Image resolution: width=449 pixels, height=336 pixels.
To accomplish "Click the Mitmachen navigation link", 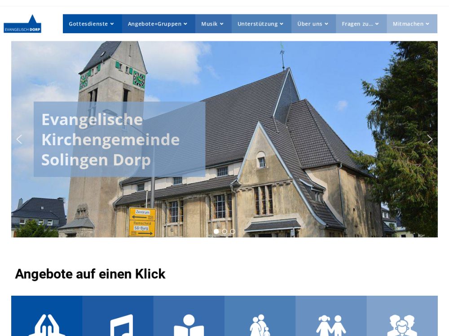I will tap(411, 24).
